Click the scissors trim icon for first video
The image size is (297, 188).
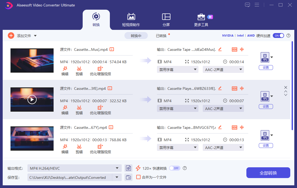pos(79,69)
